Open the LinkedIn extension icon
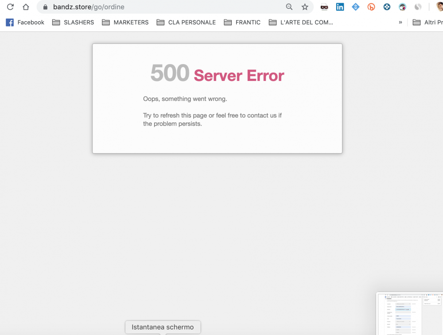Image resolution: width=443 pixels, height=335 pixels. [340, 7]
